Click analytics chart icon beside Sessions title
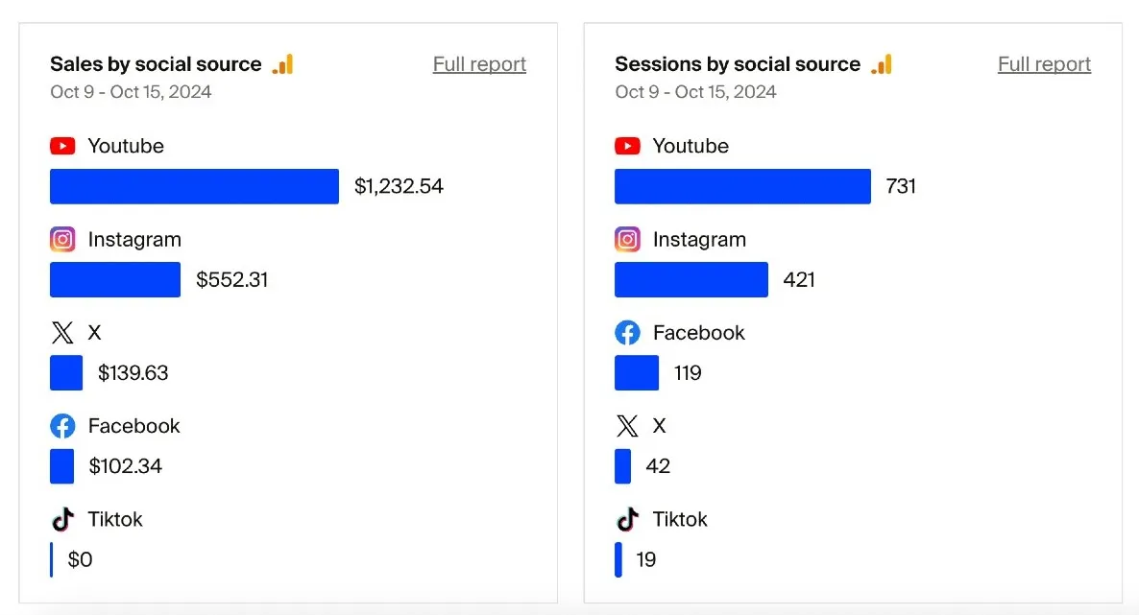 click(882, 64)
